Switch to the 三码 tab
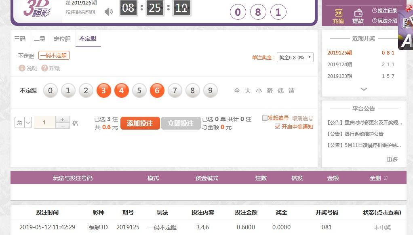 coord(20,39)
